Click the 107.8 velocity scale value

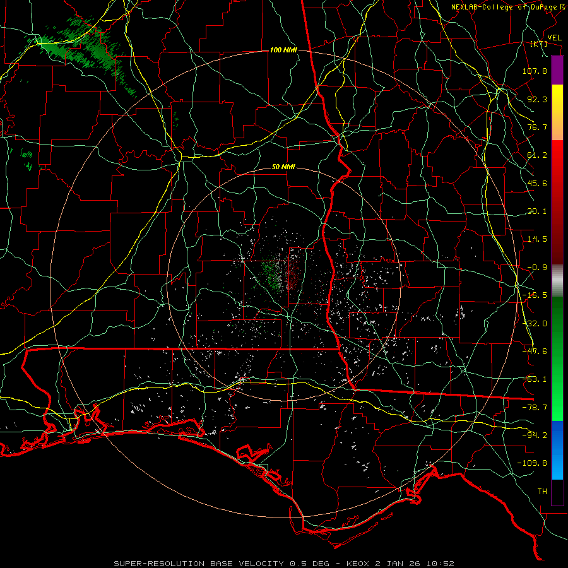tap(535, 71)
